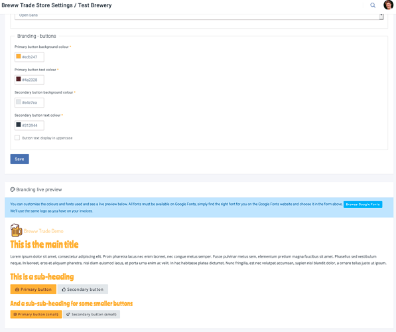Viewport: 396px width, 332px height.
Task: Edit the #4a2328 colour field
Action: tap(29, 80)
